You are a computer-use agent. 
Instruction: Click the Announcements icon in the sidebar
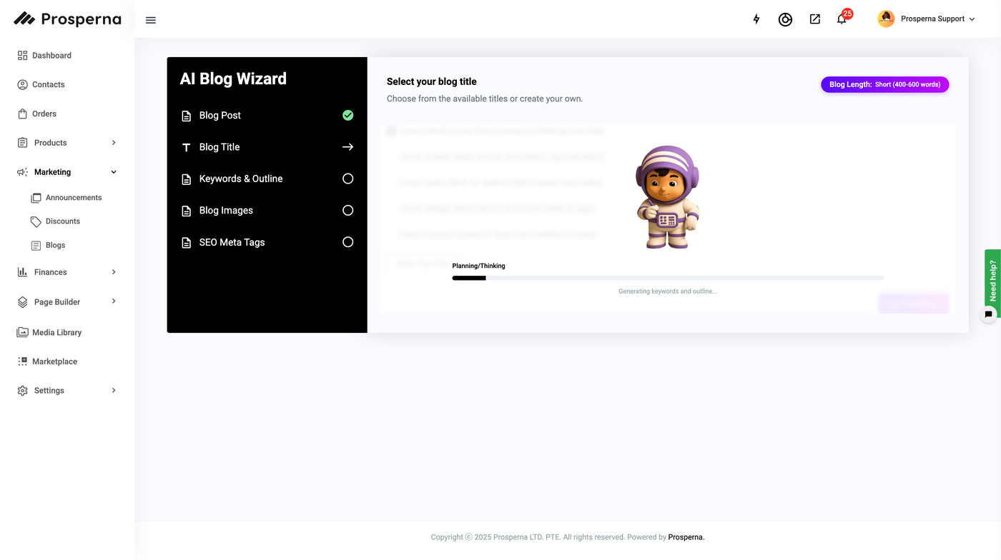tap(36, 198)
